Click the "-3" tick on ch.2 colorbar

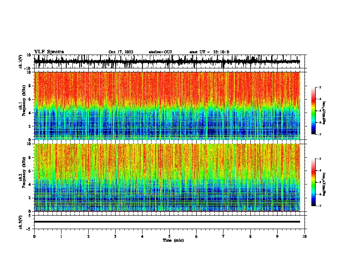click(x=319, y=159)
